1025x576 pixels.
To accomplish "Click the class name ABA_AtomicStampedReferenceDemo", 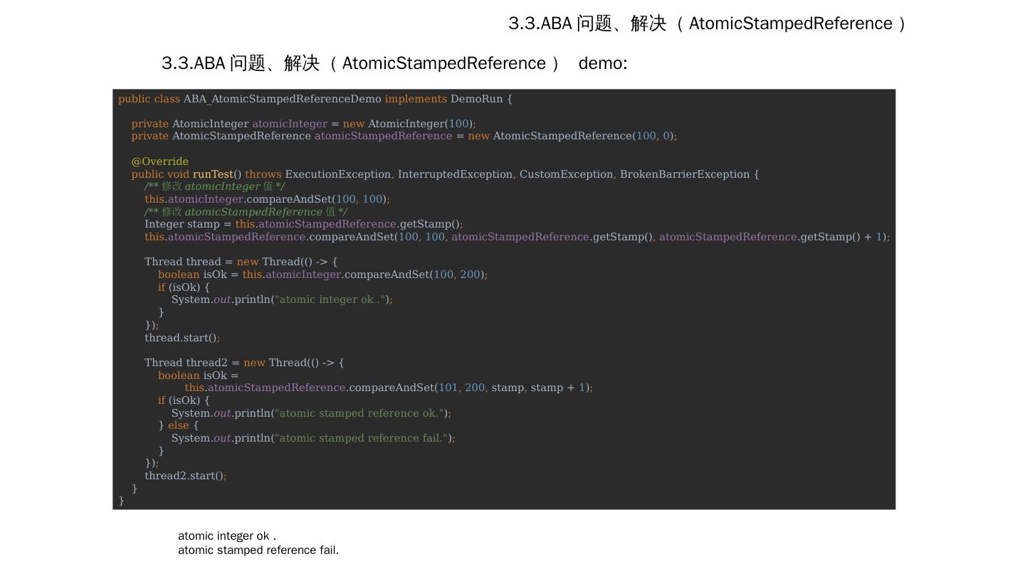I will tap(282, 99).
